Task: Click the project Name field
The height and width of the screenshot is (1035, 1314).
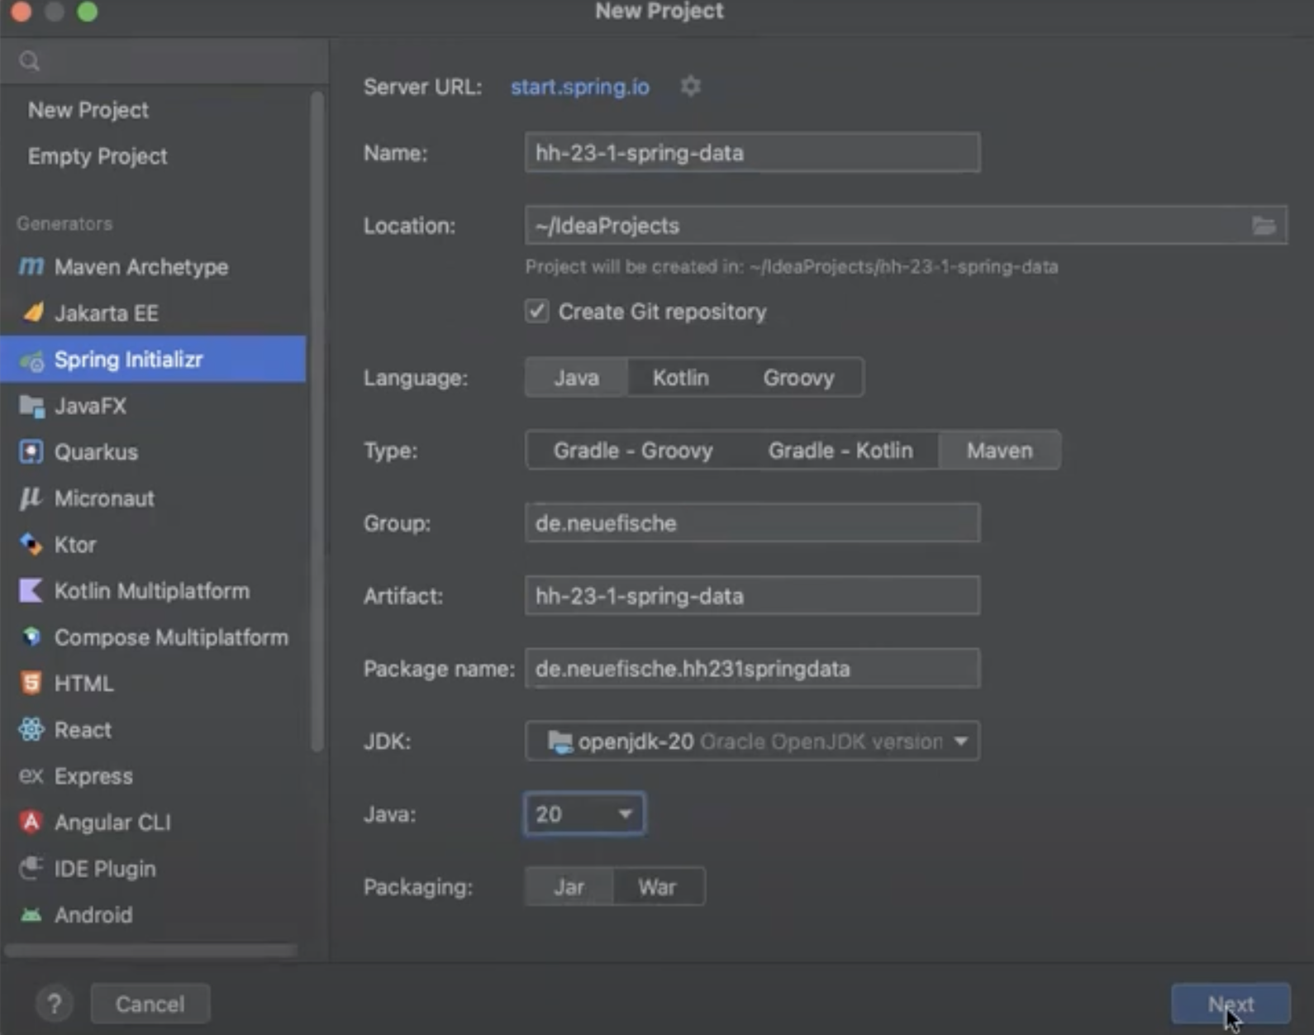Action: [x=752, y=153]
